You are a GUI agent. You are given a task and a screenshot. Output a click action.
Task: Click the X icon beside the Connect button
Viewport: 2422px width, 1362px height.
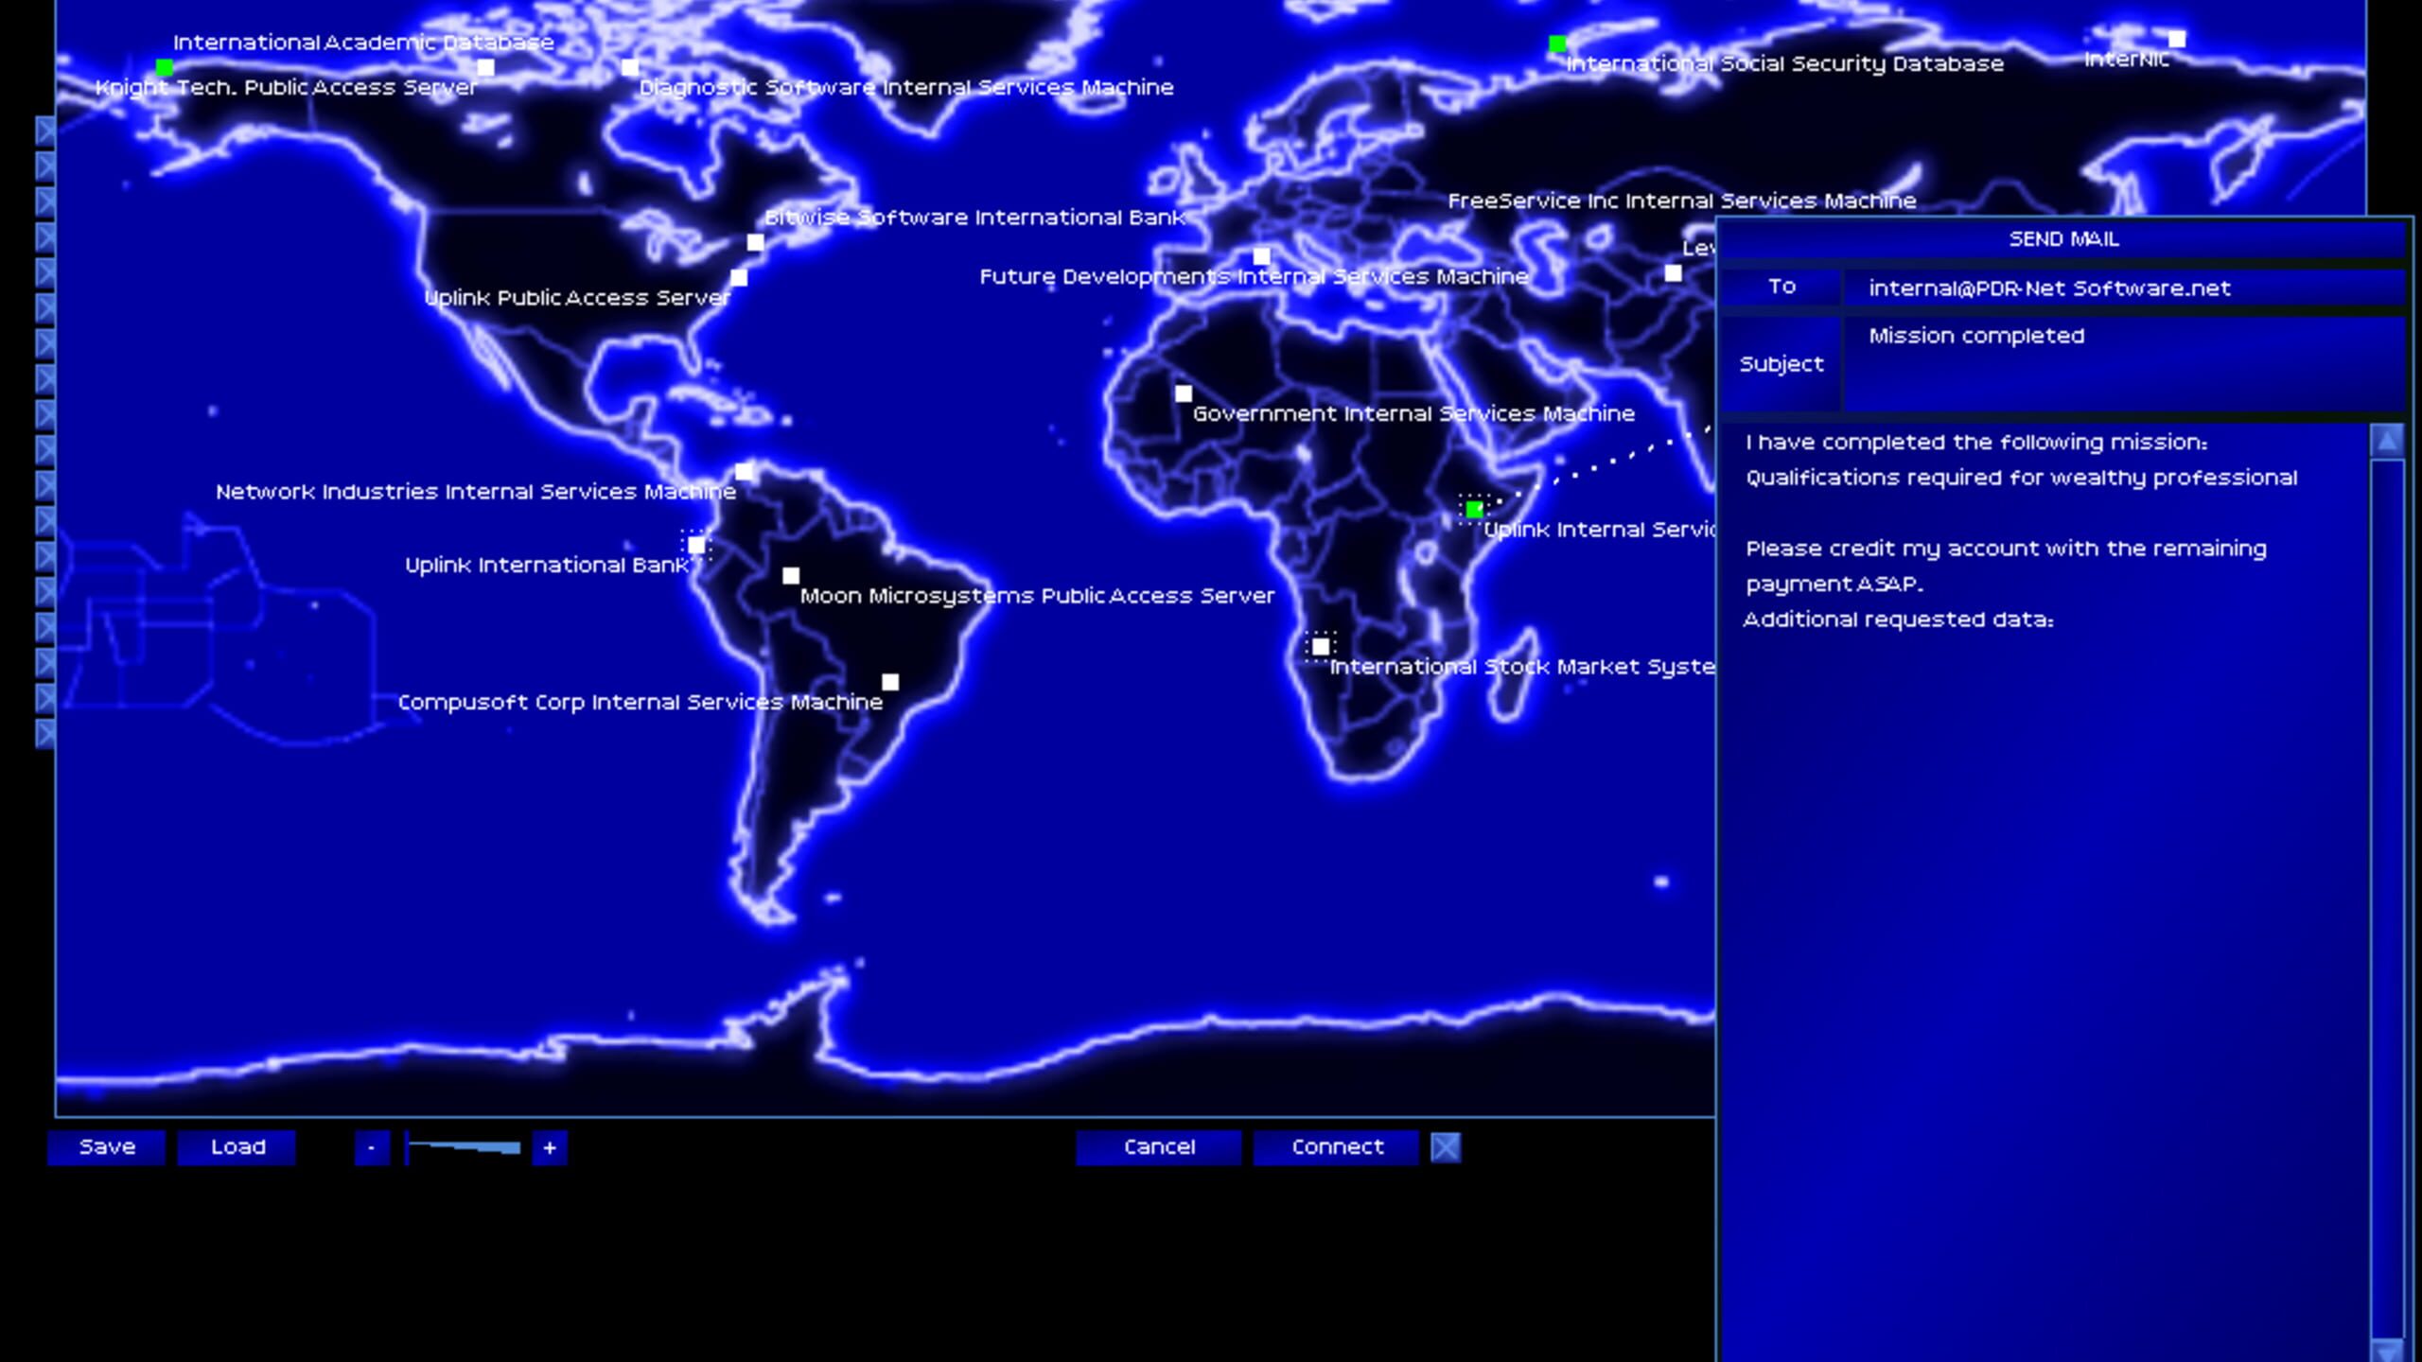coord(1447,1147)
